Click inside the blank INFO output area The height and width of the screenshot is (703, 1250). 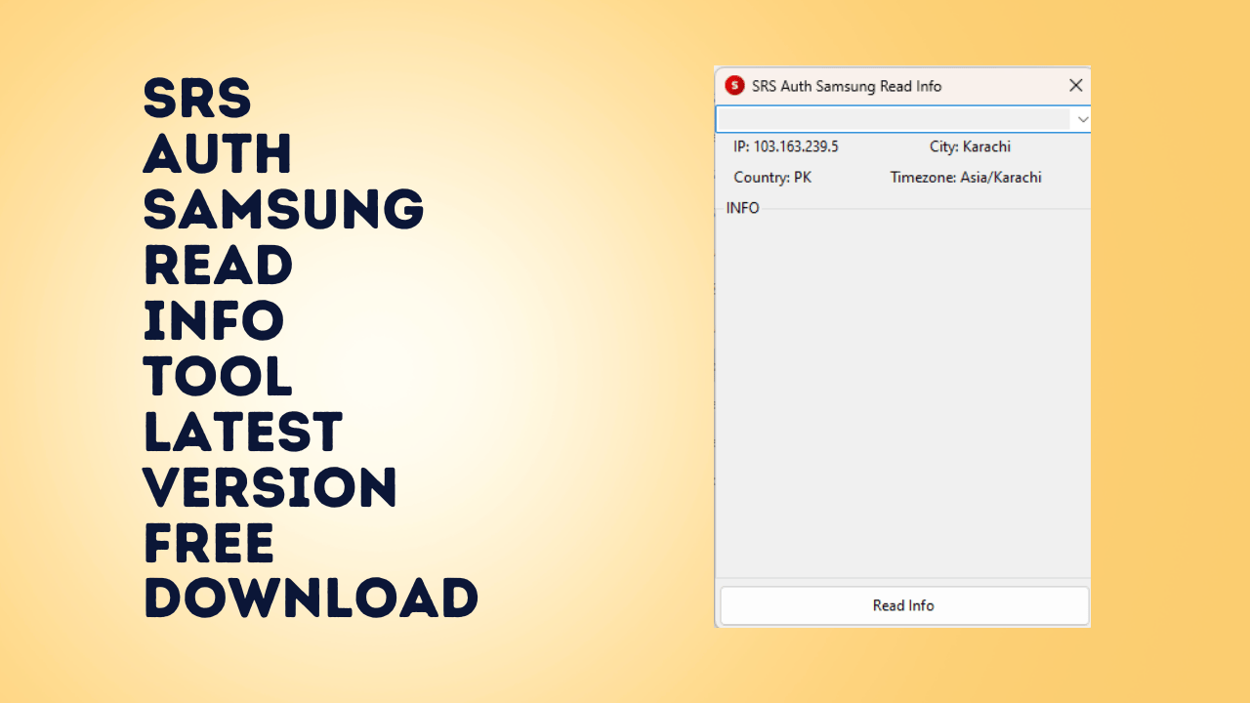click(x=903, y=391)
